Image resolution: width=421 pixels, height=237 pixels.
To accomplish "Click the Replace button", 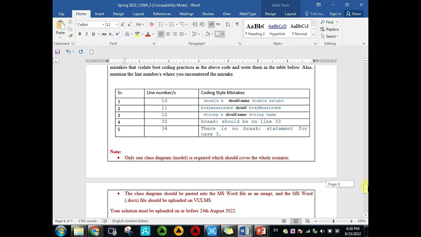I will click(x=330, y=29).
